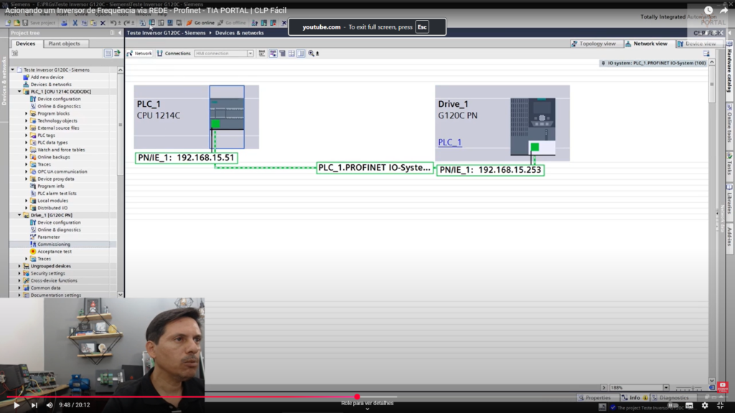Click the accessible devices icon
The width and height of the screenshot is (735, 413).
(255, 22)
